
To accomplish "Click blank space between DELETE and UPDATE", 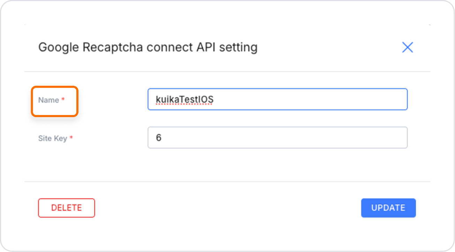I will coord(227,208).
